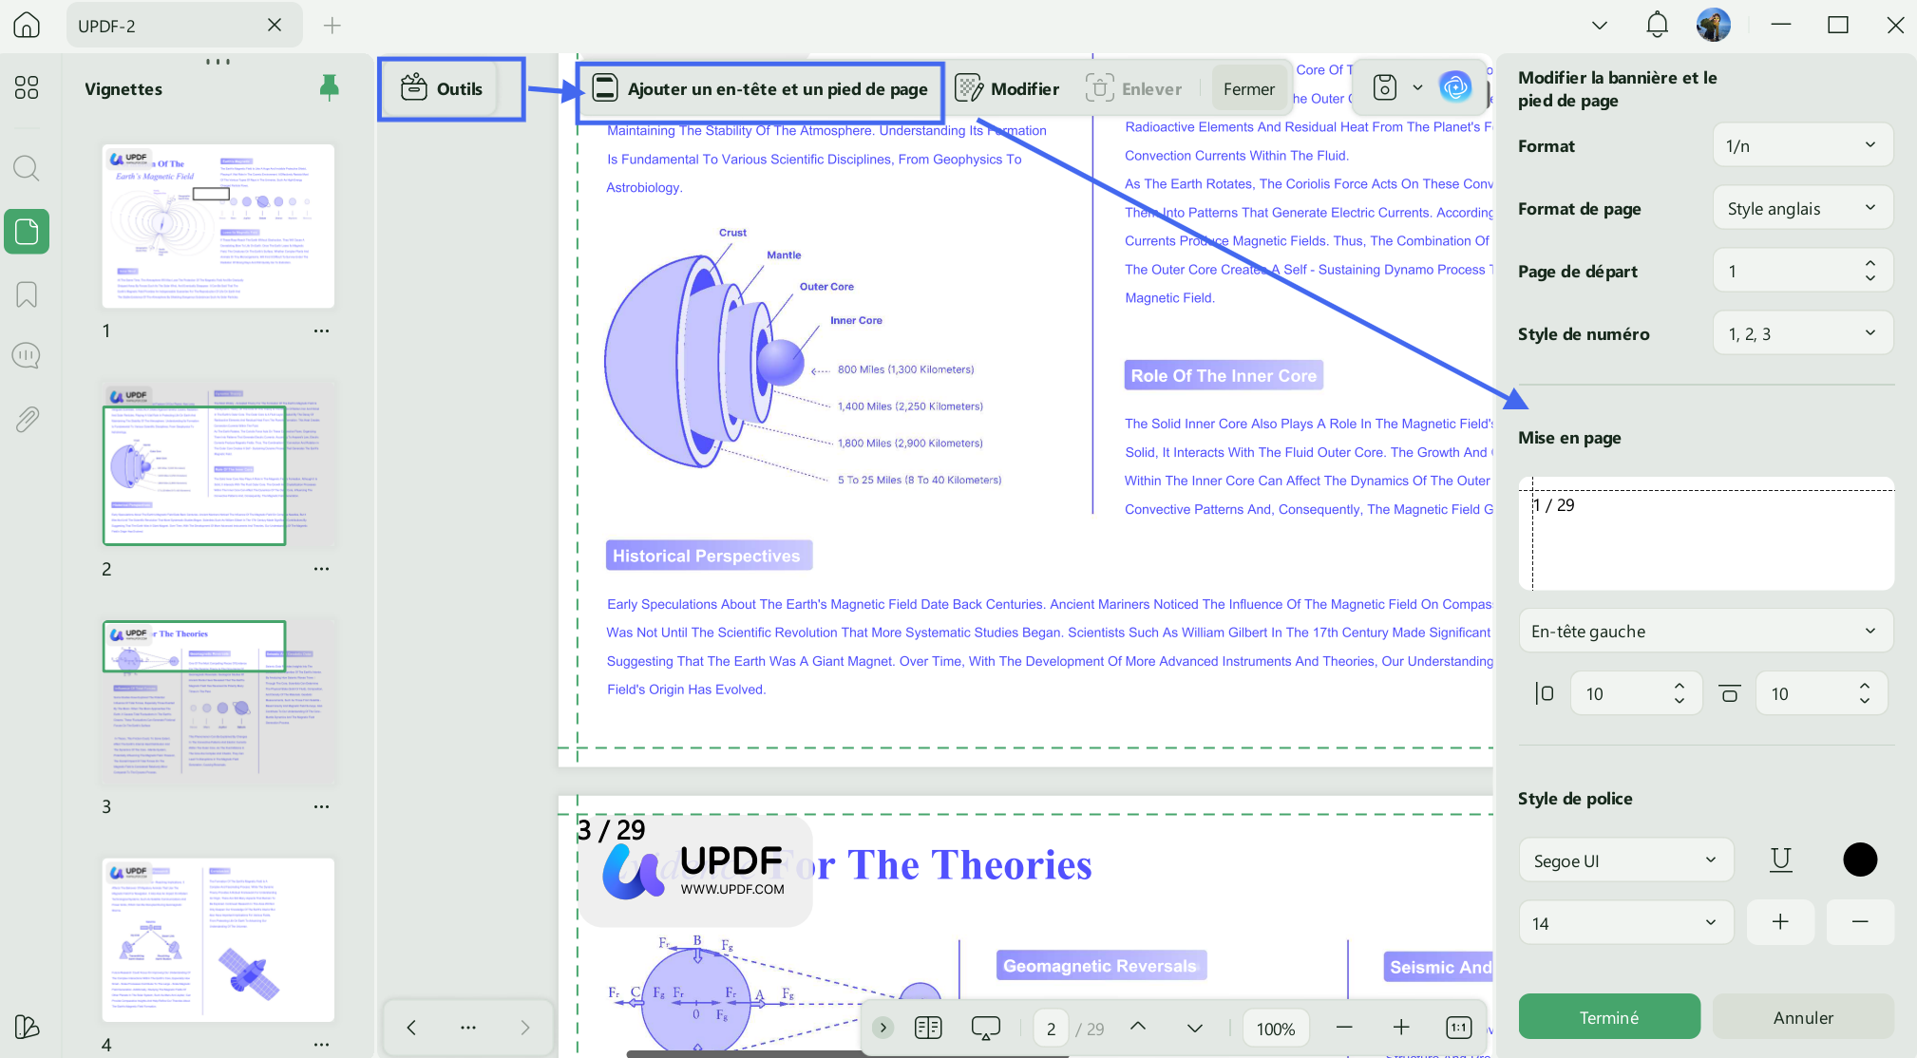Click the 100% zoom level field
Viewport: 1917px width, 1058px height.
(1276, 1028)
